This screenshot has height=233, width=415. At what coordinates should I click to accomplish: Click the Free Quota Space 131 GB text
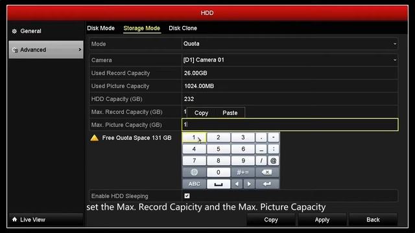137,138
